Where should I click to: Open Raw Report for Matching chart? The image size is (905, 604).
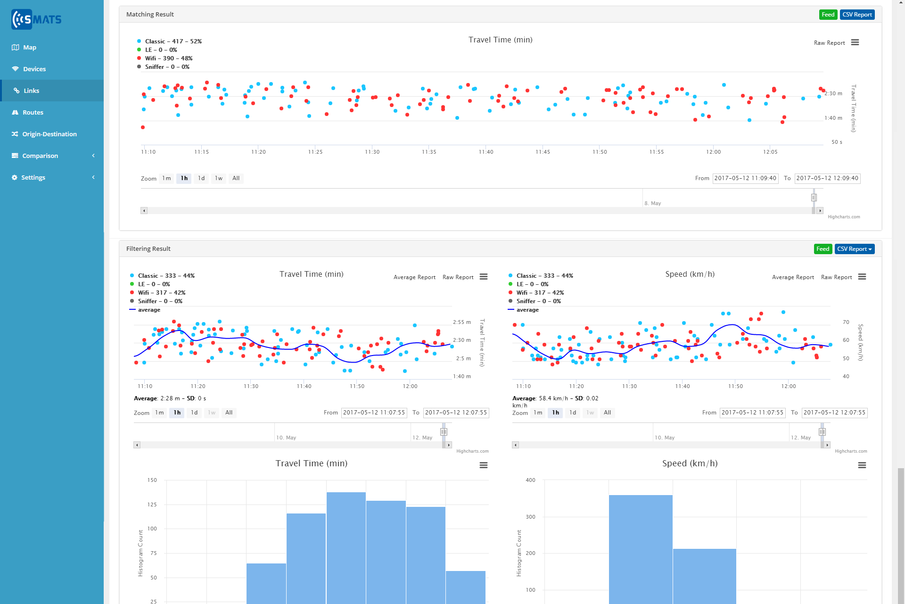click(829, 43)
